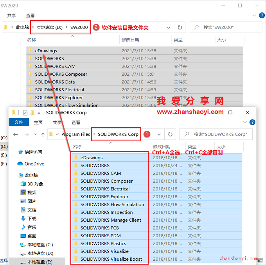
Task: Switch to 主页 tab in SOLIDWORKS Corp window
Action: [38, 122]
